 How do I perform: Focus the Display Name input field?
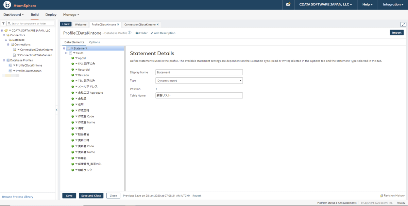(199, 72)
